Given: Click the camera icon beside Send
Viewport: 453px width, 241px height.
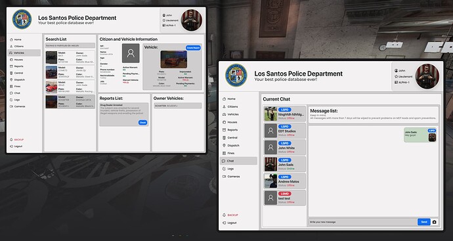Looking at the screenshot, I should pyautogui.click(x=434, y=222).
